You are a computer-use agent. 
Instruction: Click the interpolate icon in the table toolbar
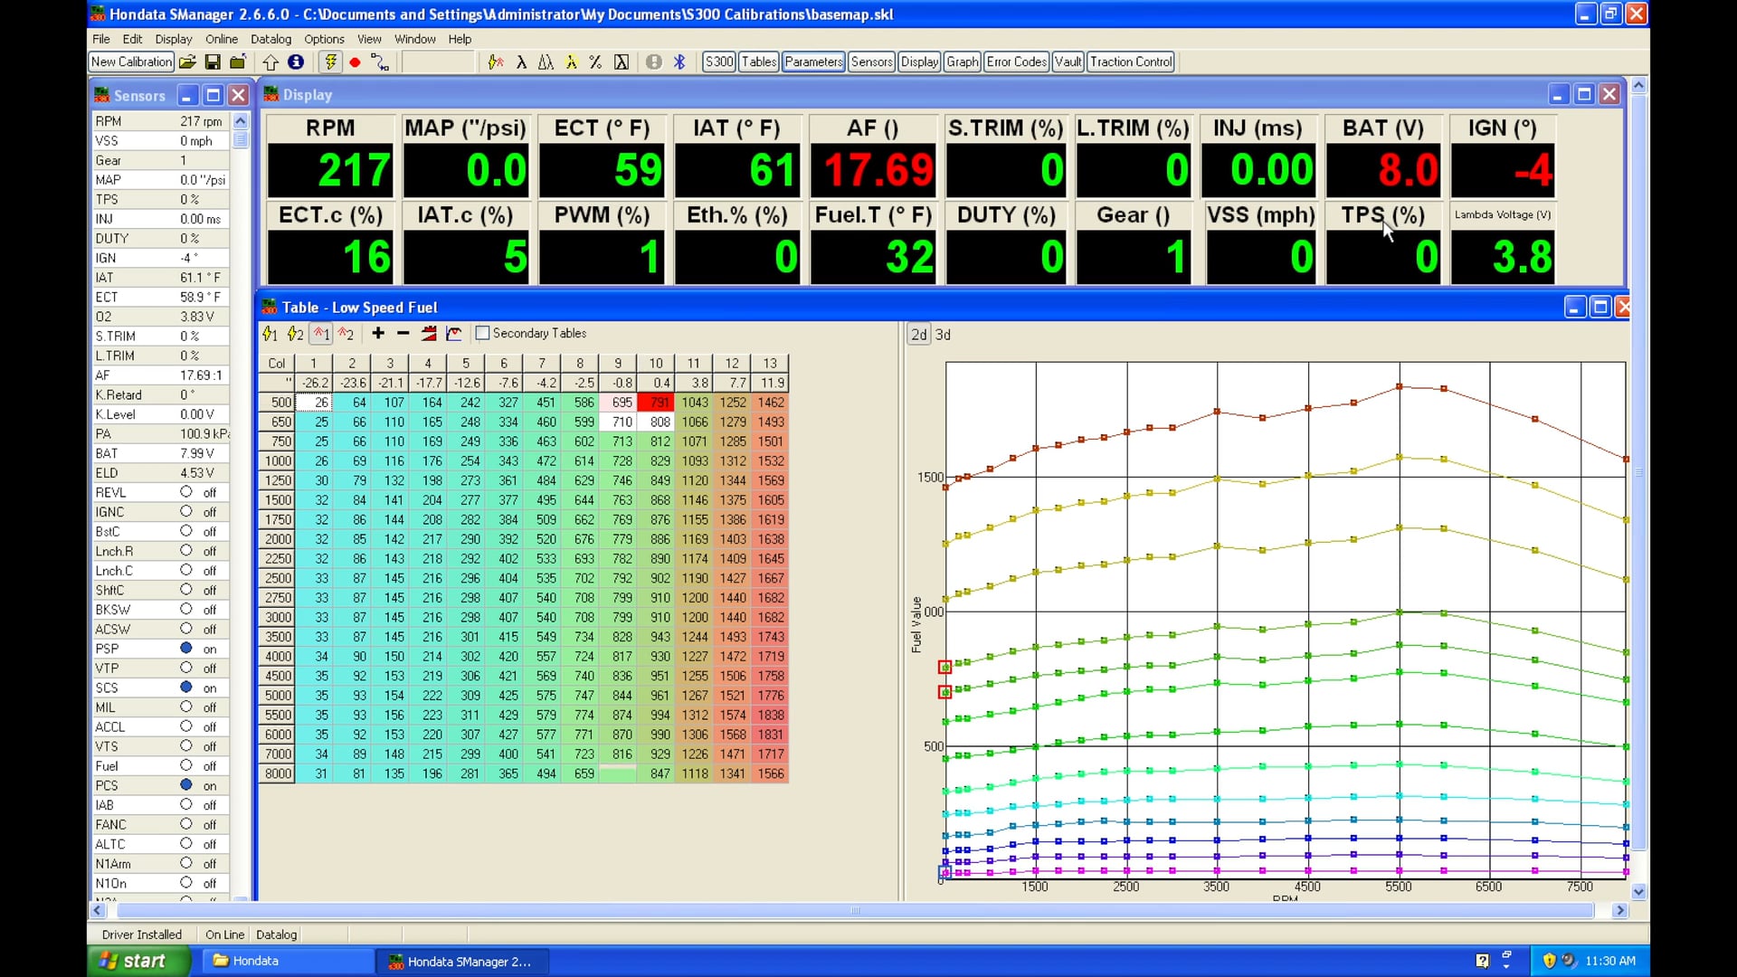(x=428, y=334)
